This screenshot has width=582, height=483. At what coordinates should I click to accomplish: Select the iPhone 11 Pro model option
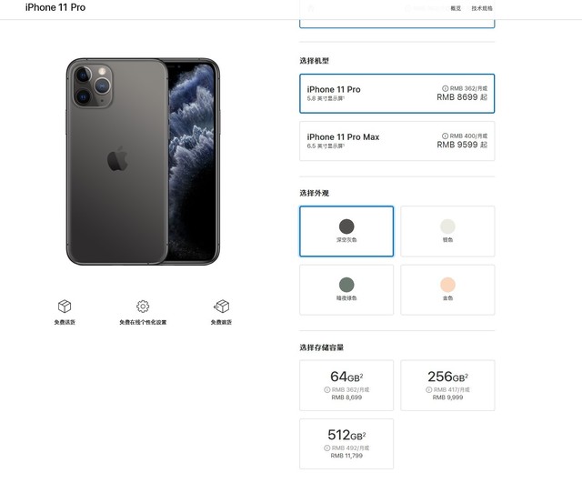[397, 93]
